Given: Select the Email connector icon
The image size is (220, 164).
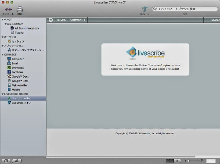Looking at the screenshot, I should [9, 63].
